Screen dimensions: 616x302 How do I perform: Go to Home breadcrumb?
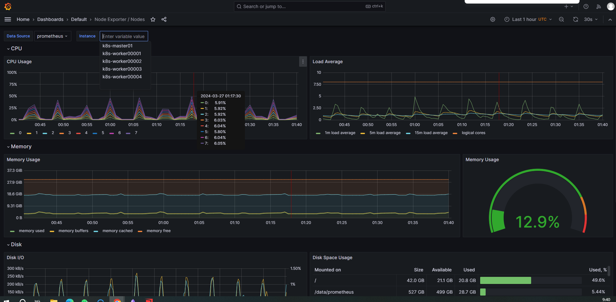pyautogui.click(x=23, y=19)
